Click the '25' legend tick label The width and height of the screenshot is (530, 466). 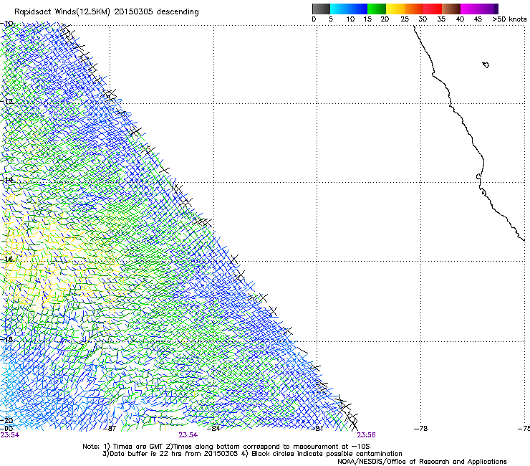coord(405,19)
